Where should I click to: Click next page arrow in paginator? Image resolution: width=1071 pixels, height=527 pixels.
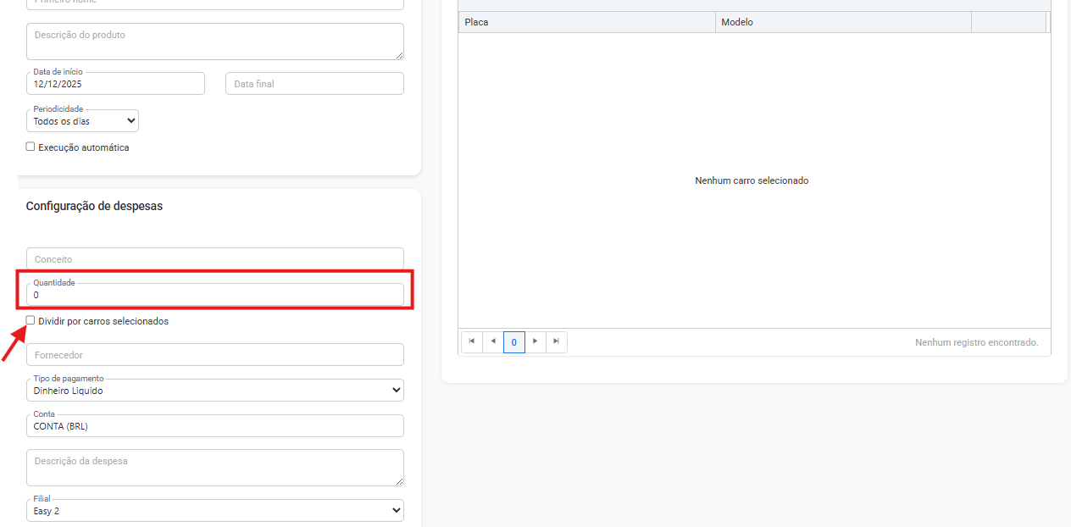(x=535, y=341)
